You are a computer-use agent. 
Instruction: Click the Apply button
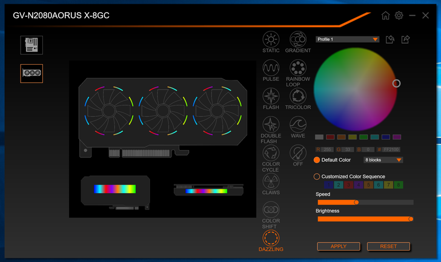pyautogui.click(x=338, y=246)
